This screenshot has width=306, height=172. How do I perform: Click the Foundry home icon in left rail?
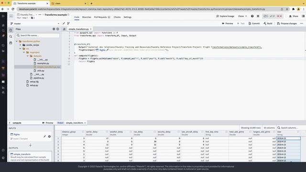tap(3, 25)
